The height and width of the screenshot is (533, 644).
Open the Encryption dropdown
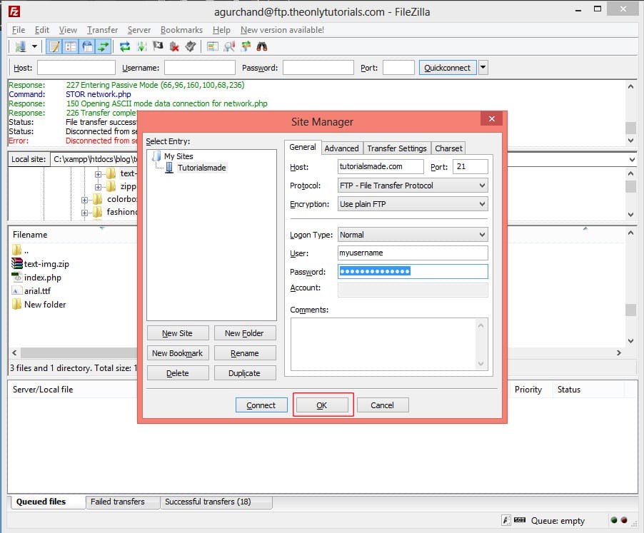pyautogui.click(x=413, y=204)
